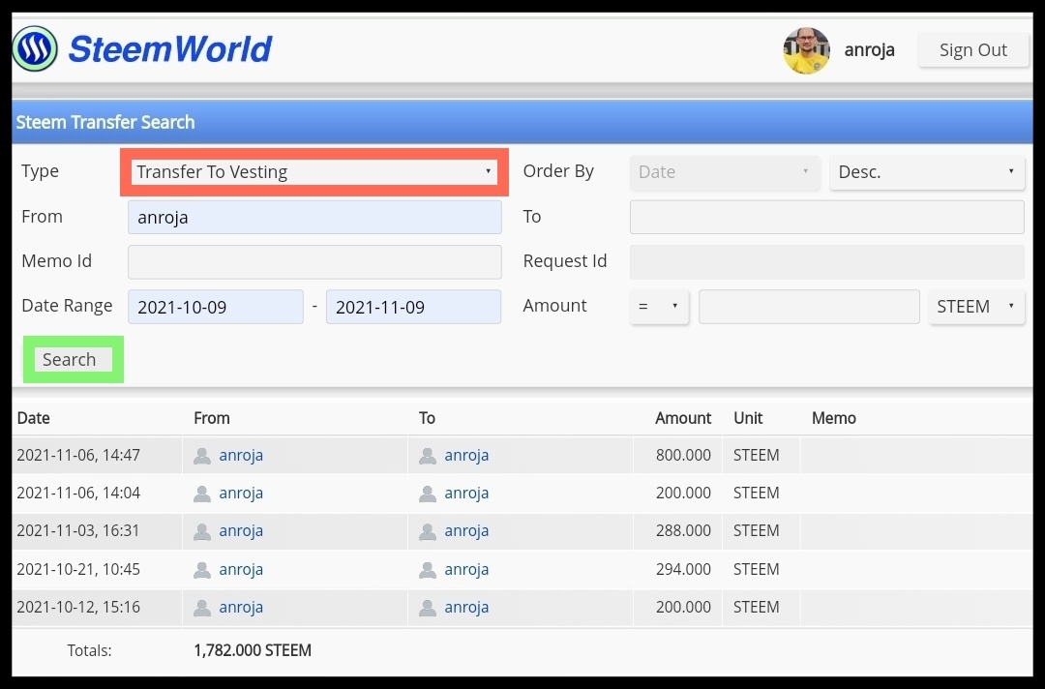
Task: Click amount cell 294.000
Action: (683, 570)
